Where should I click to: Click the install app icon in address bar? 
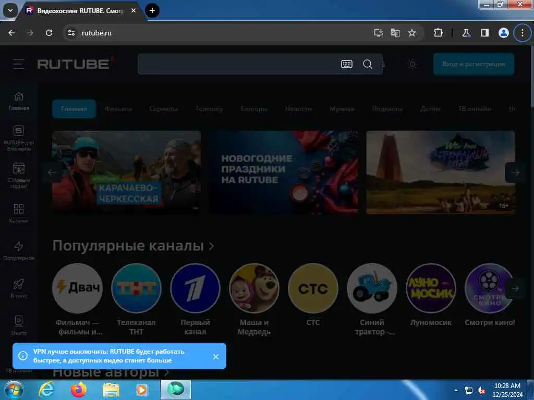pyautogui.click(x=379, y=33)
